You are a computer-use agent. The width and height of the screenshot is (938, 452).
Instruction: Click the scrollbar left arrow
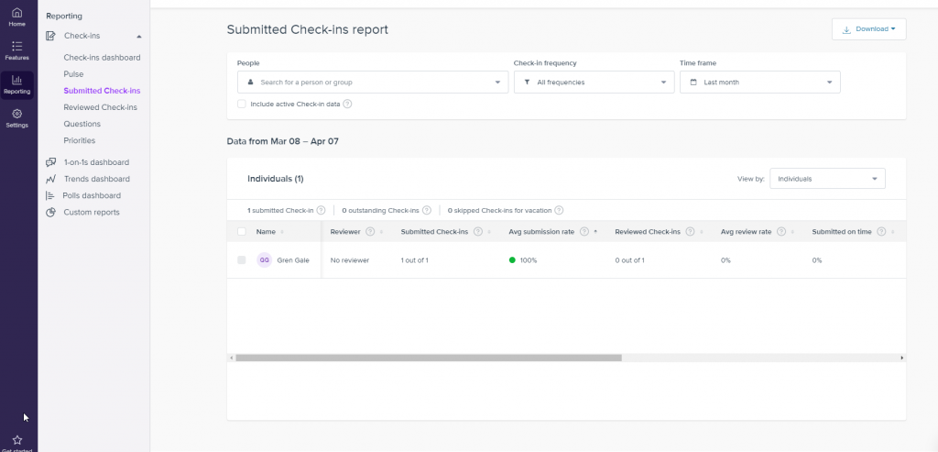coord(232,358)
